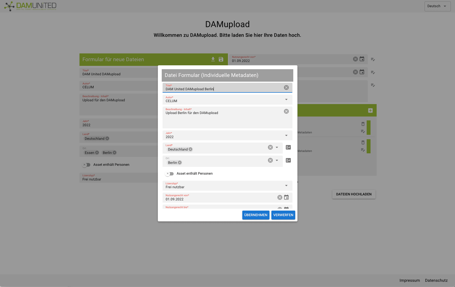Image resolution: width=455 pixels, height=287 pixels.
Task: Open the Ort checklist selector icon
Action: tap(288, 161)
